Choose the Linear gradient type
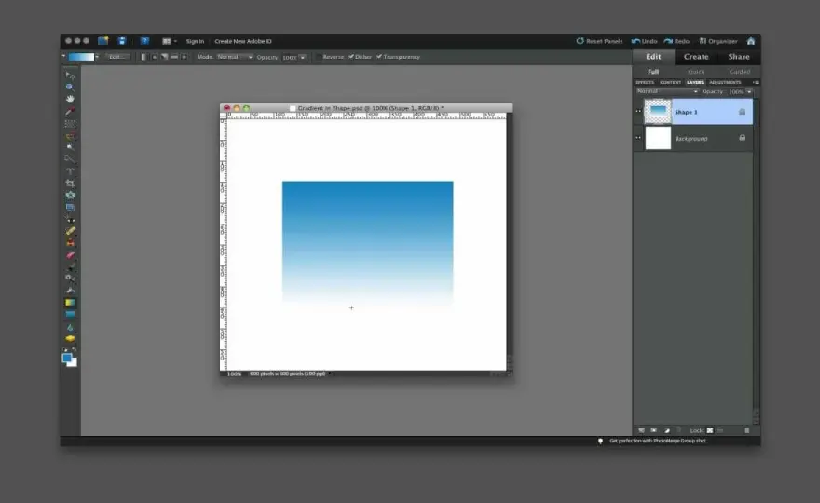 [x=143, y=57]
